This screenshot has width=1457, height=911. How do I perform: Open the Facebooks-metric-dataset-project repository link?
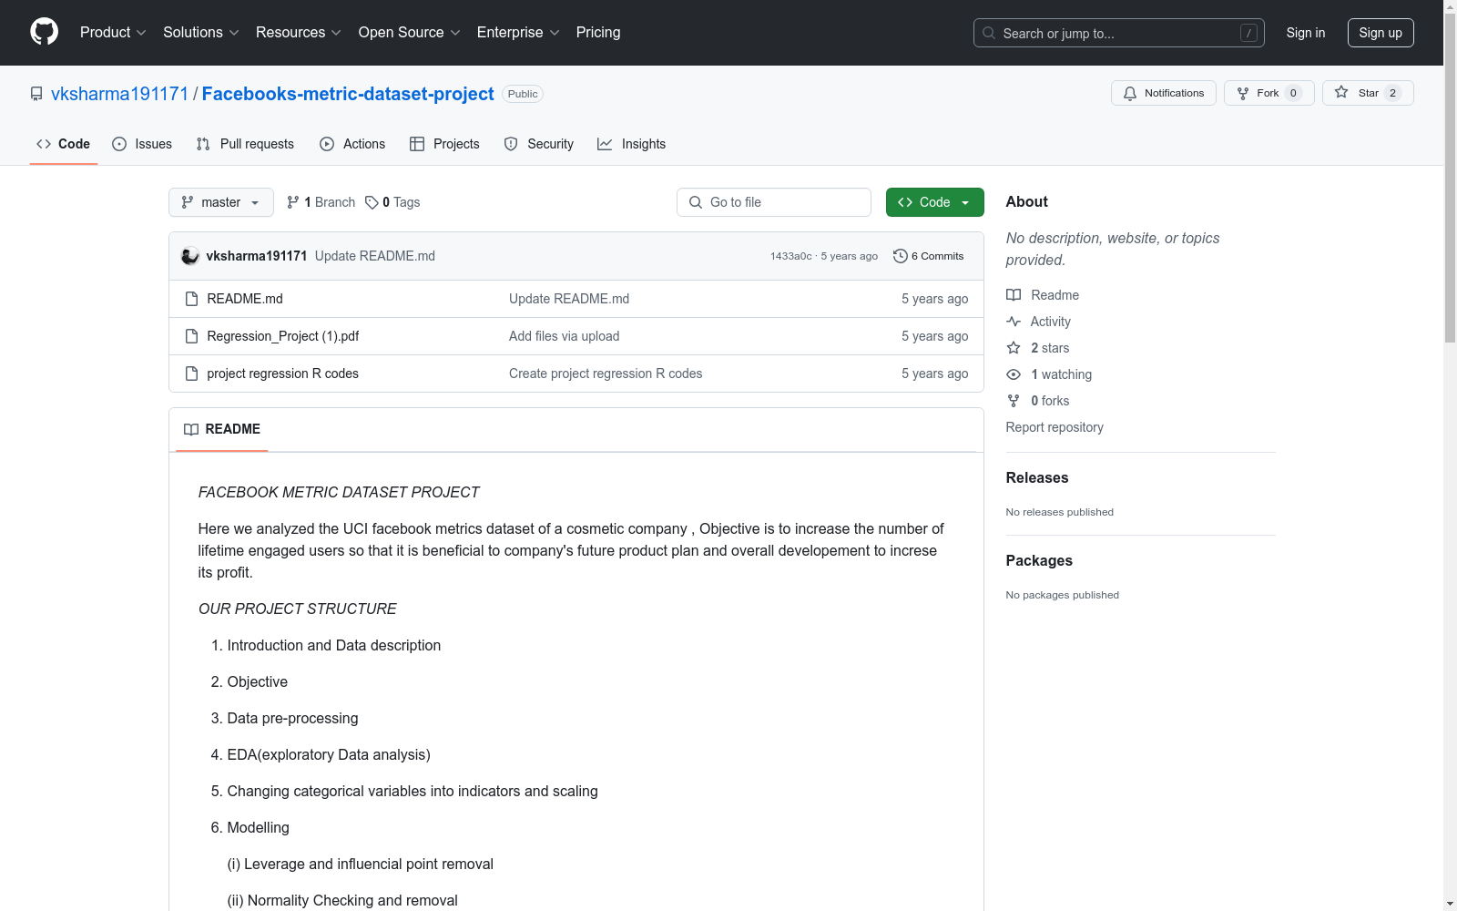coord(348,94)
